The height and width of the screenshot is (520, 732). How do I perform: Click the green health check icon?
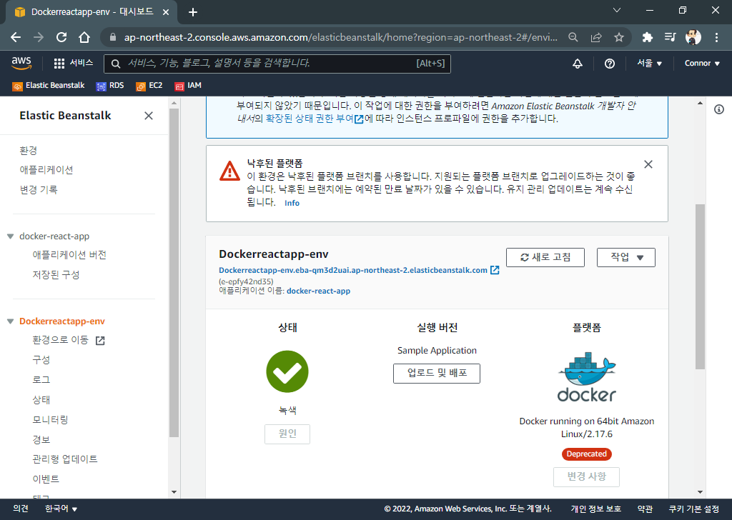coord(287,371)
